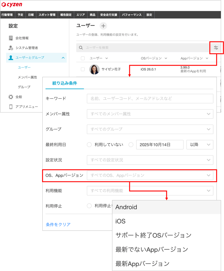Screen dimensions: 224x271
Task: Check the サイゼン花子 row checkbox
Action: click(x=83, y=69)
